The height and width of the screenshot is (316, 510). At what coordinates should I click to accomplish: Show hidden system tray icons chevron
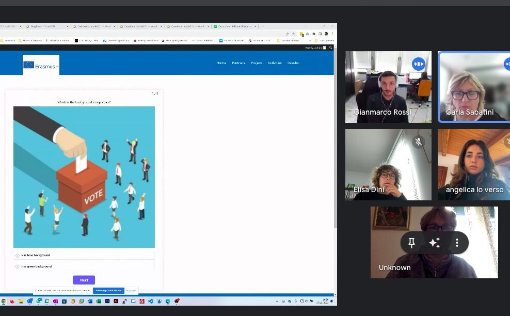277,302
